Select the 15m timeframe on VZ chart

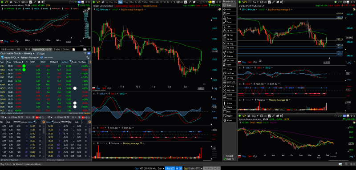pos(125,2)
